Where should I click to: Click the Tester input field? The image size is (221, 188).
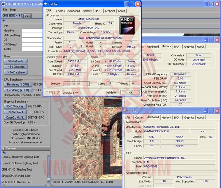coord(32,49)
